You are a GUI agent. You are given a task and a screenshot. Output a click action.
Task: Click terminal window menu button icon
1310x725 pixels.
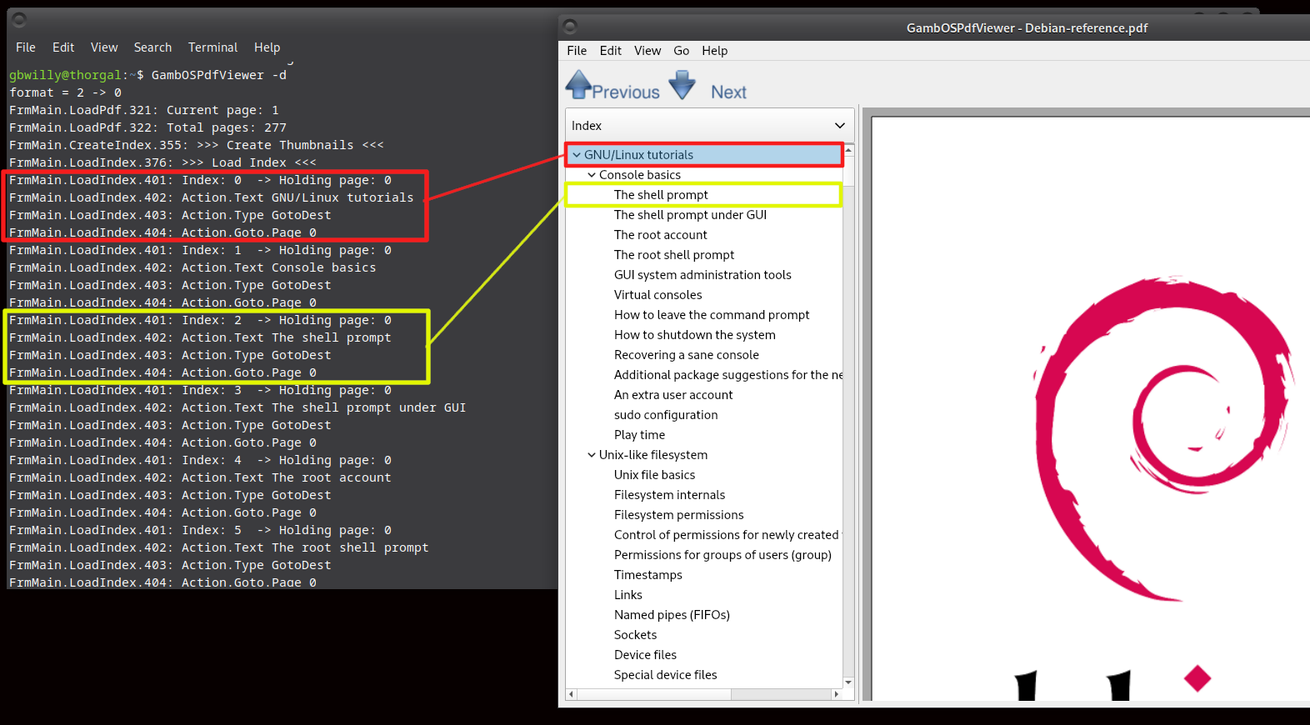tap(19, 19)
